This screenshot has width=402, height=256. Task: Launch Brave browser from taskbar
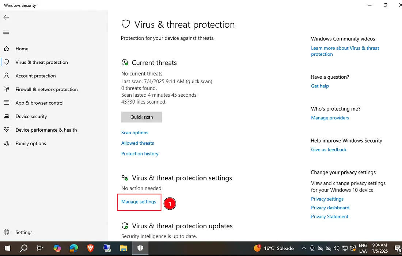click(x=90, y=248)
